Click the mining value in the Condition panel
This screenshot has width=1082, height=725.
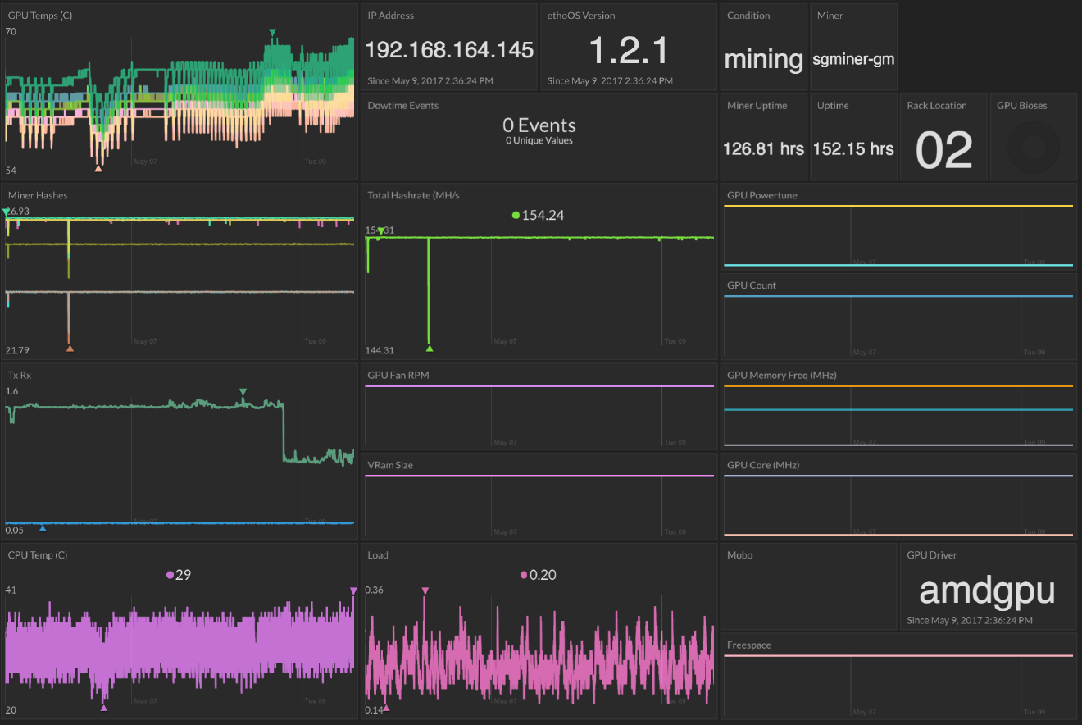coord(763,59)
